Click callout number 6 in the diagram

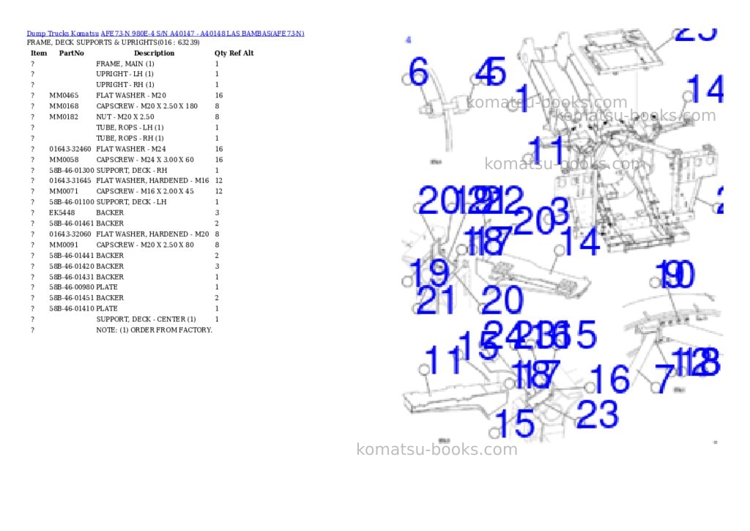click(419, 72)
